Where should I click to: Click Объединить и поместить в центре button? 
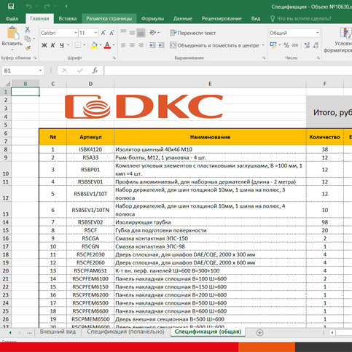coord(214,45)
